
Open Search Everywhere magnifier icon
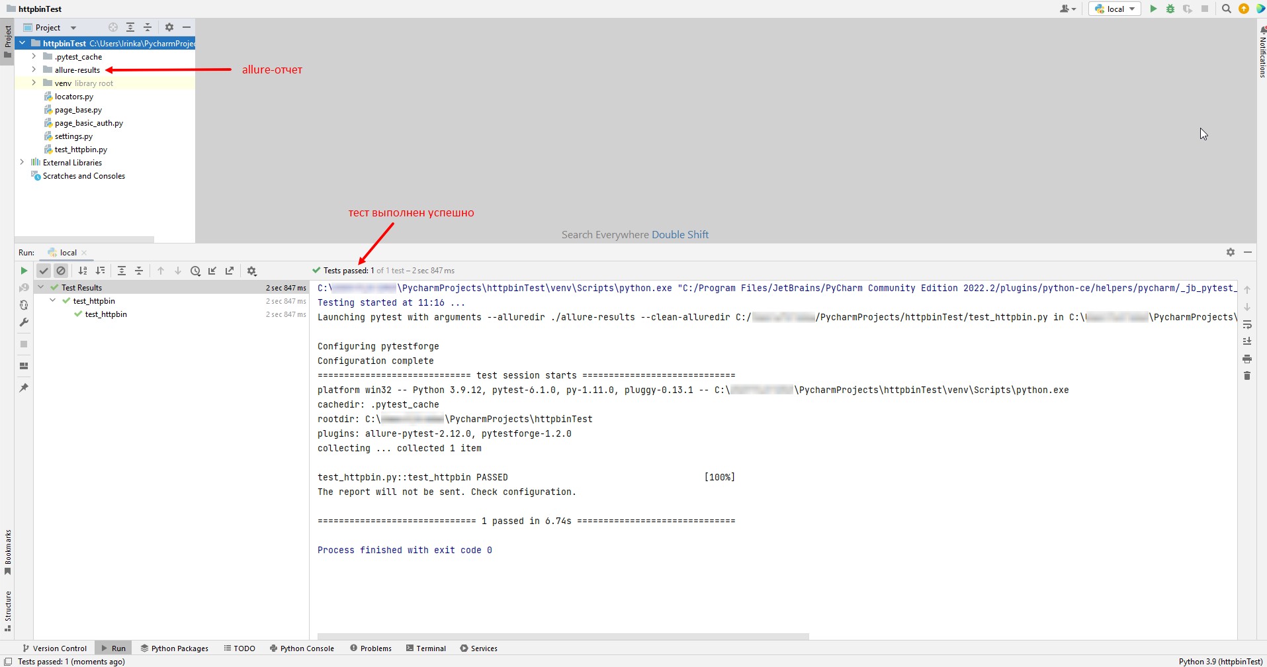(x=1226, y=9)
